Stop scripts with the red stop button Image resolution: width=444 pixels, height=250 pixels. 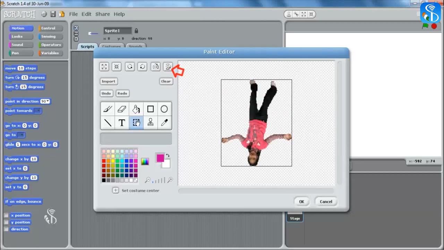pos(434,26)
